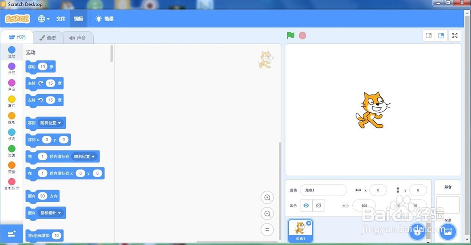Image resolution: width=471 pixels, height=245 pixels.
Task: Delete 角色1 sprite with x button
Action: [x=309, y=223]
